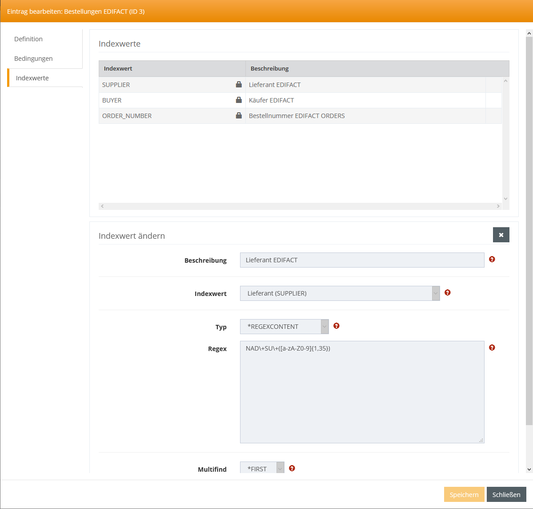
Task: Open the Multifind help icon
Action: coord(292,468)
